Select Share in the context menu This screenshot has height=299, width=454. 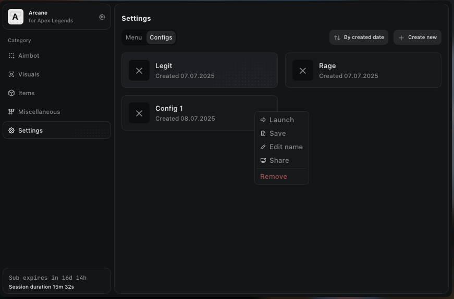tap(279, 161)
